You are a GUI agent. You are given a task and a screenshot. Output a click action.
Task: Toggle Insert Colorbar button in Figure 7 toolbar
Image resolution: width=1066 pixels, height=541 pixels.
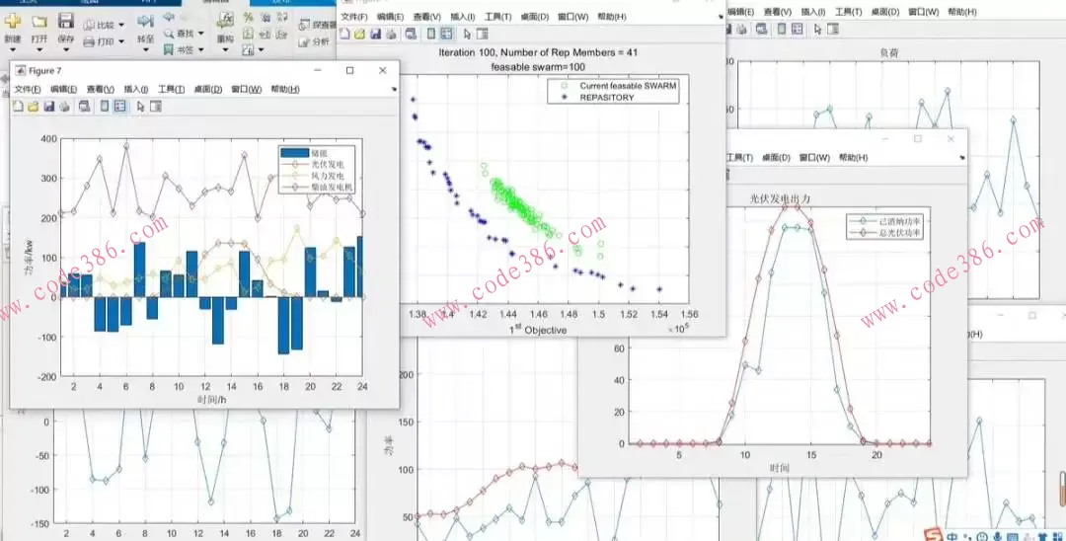[105, 106]
